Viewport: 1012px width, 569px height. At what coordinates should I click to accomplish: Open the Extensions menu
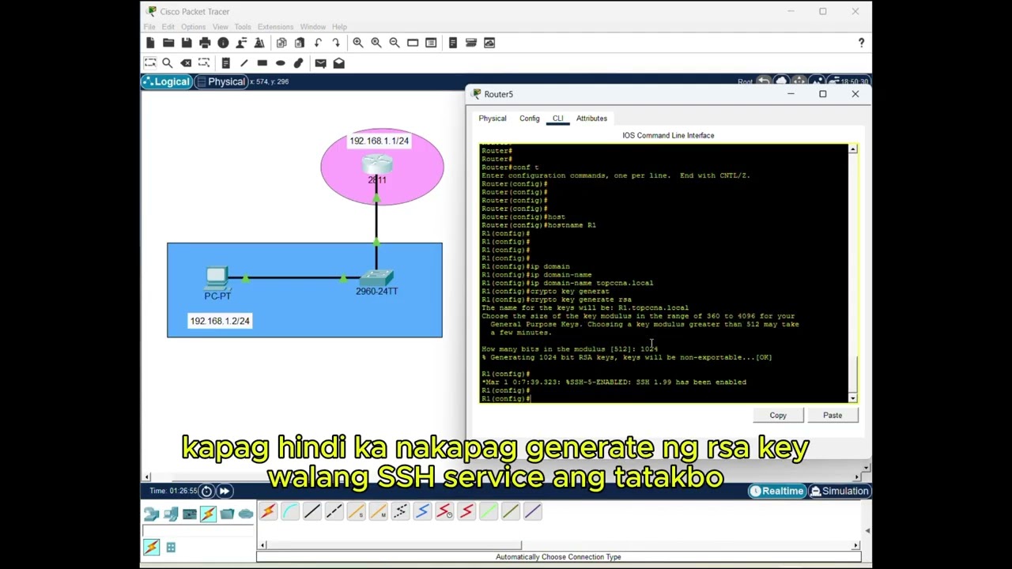[275, 27]
